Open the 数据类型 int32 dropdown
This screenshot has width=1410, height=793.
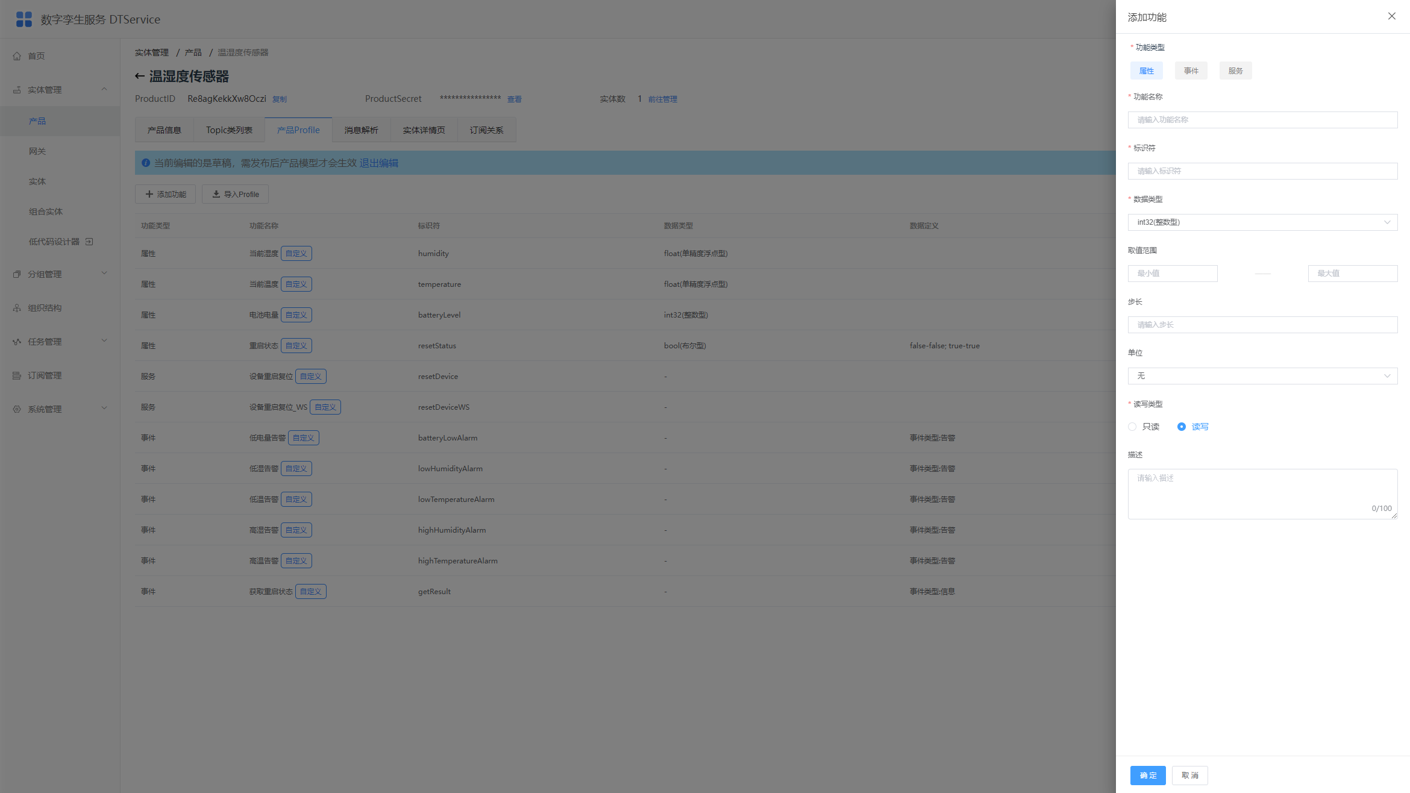point(1262,222)
